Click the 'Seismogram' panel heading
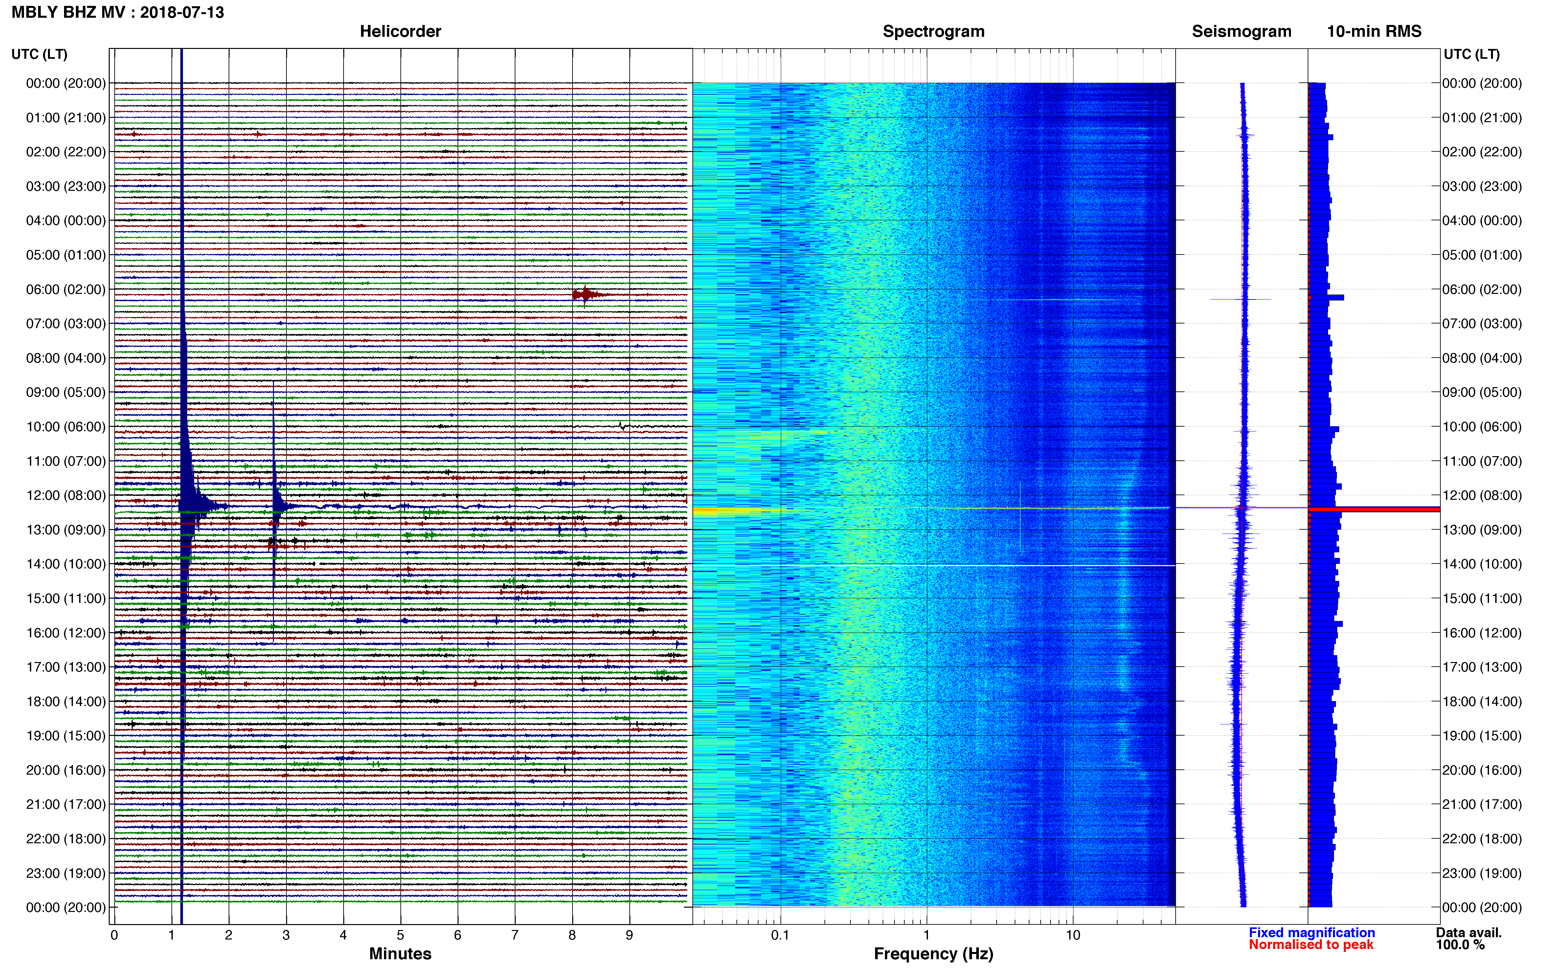 point(1242,32)
